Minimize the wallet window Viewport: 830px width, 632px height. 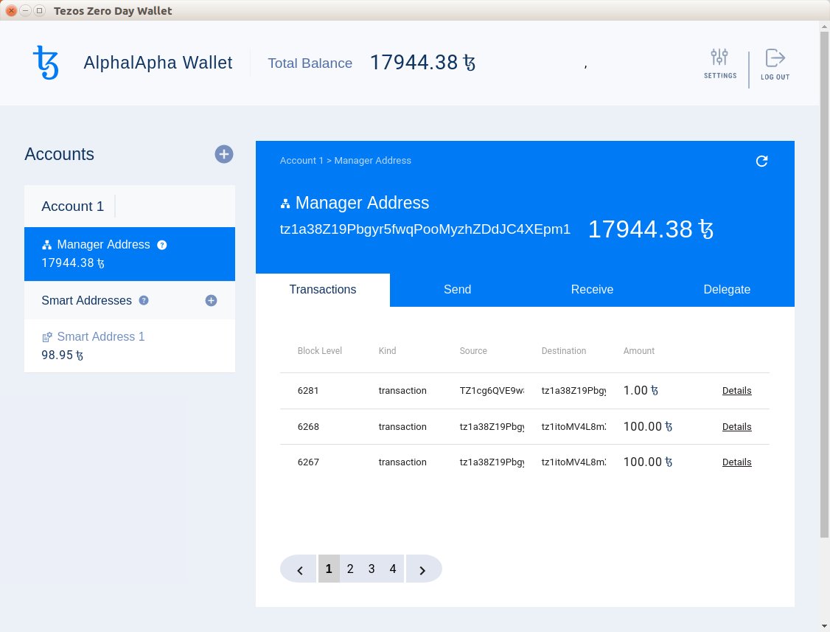pos(25,10)
